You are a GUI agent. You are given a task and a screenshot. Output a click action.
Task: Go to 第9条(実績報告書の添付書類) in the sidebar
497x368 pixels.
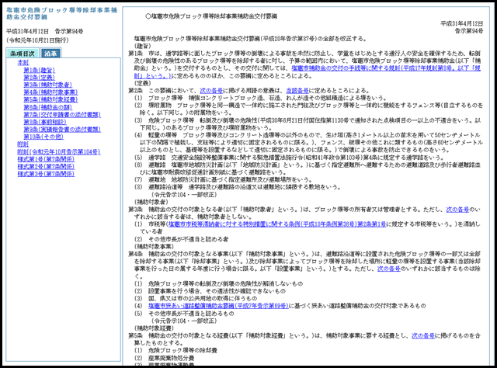point(61,129)
